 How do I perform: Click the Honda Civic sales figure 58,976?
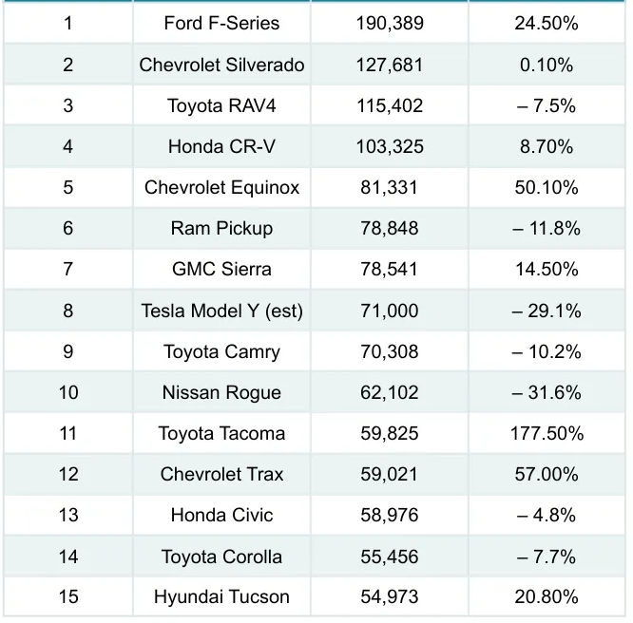tap(389, 515)
